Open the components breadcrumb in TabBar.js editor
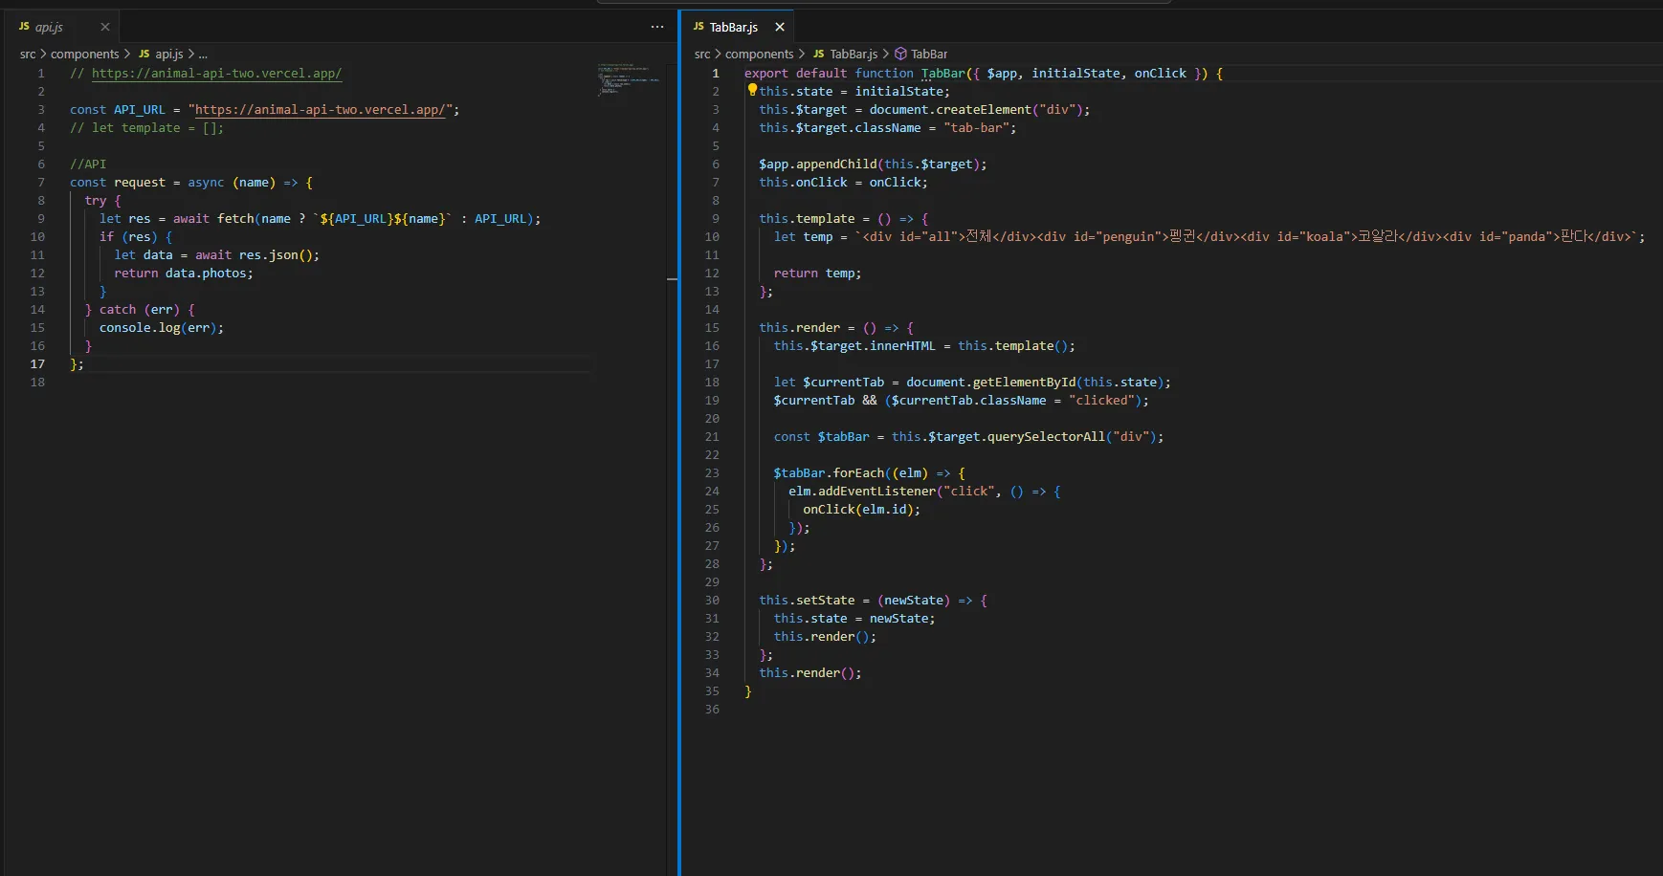This screenshot has height=876, width=1663. tap(760, 55)
